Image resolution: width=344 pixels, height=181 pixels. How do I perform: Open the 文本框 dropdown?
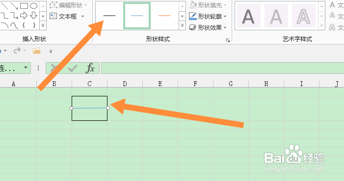click(83, 16)
